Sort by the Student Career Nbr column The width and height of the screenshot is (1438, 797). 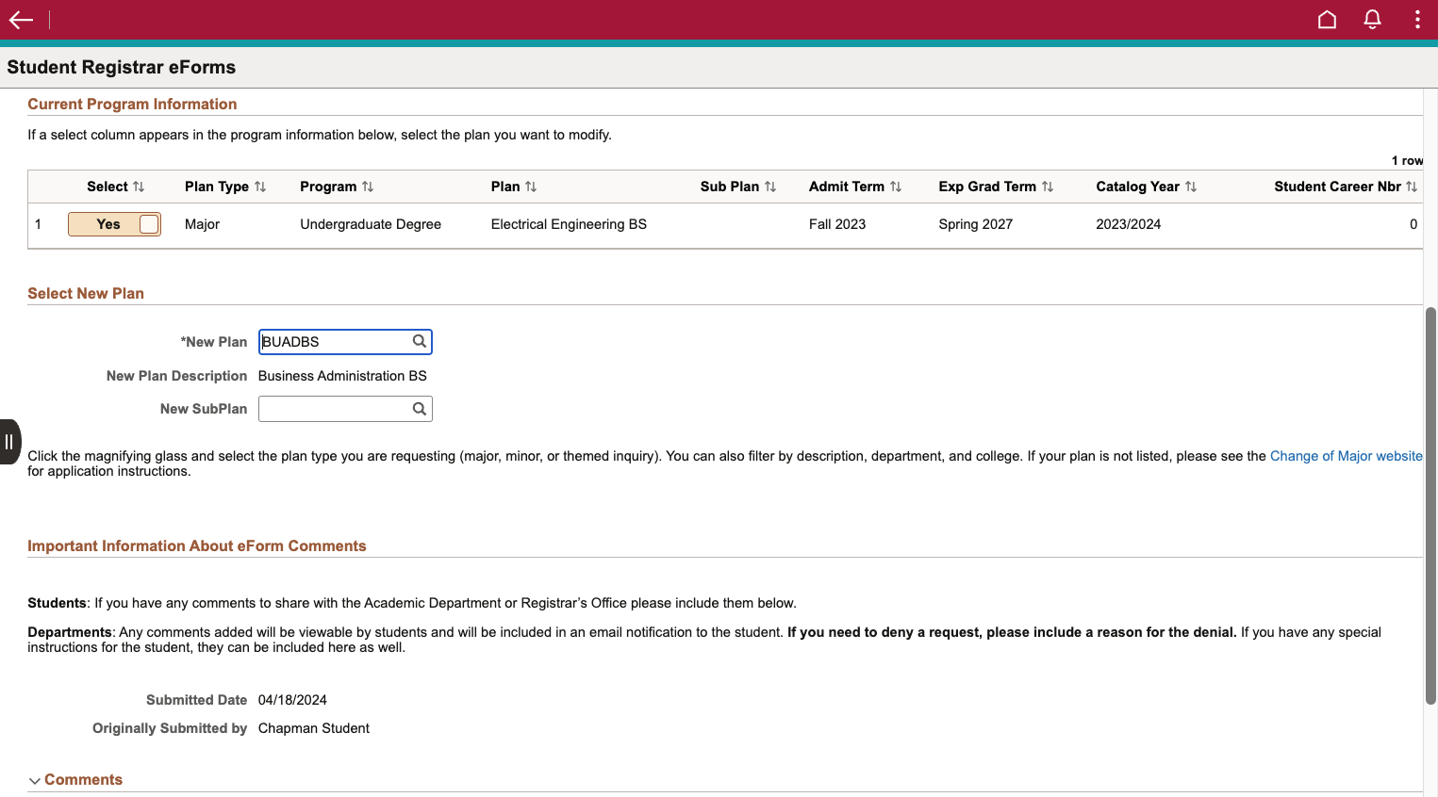click(x=1346, y=187)
